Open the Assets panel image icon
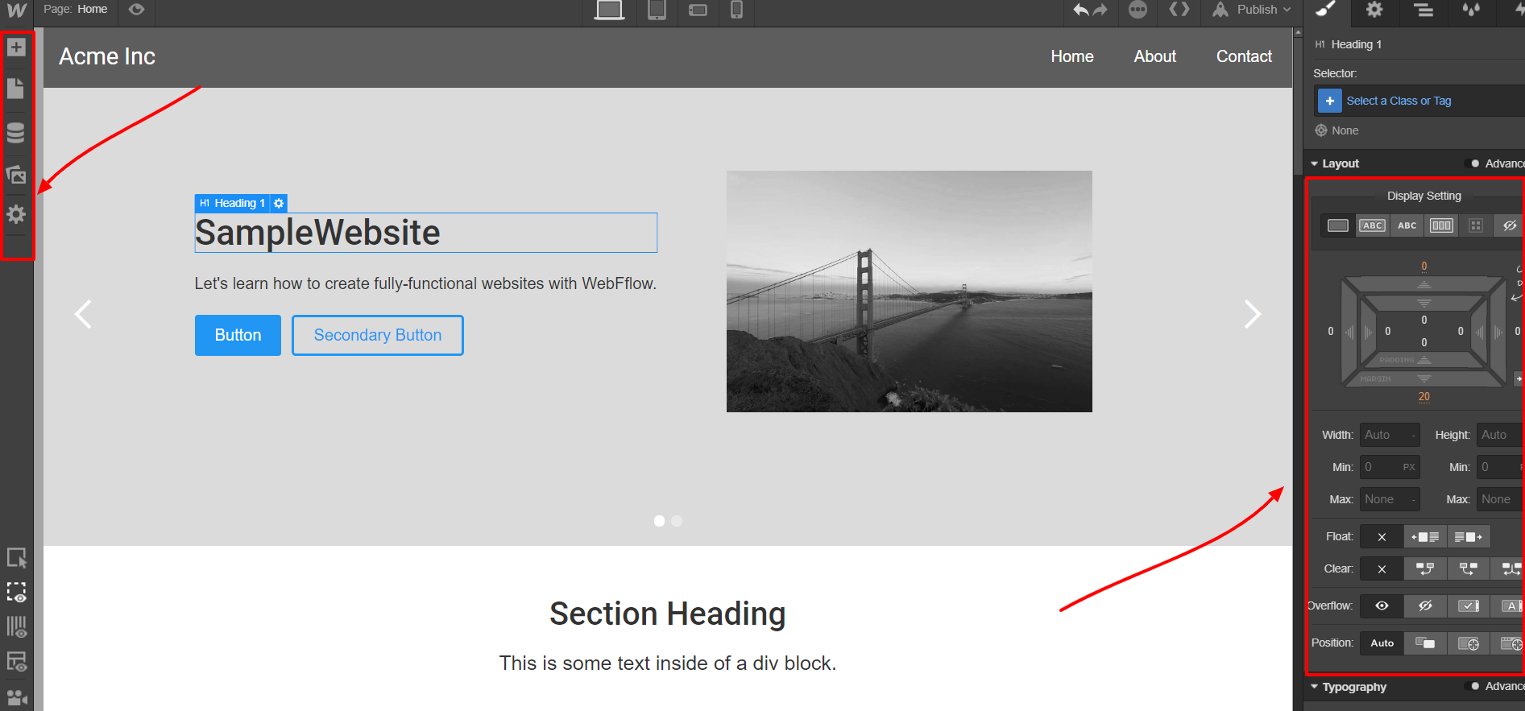1525x711 pixels. 16,174
